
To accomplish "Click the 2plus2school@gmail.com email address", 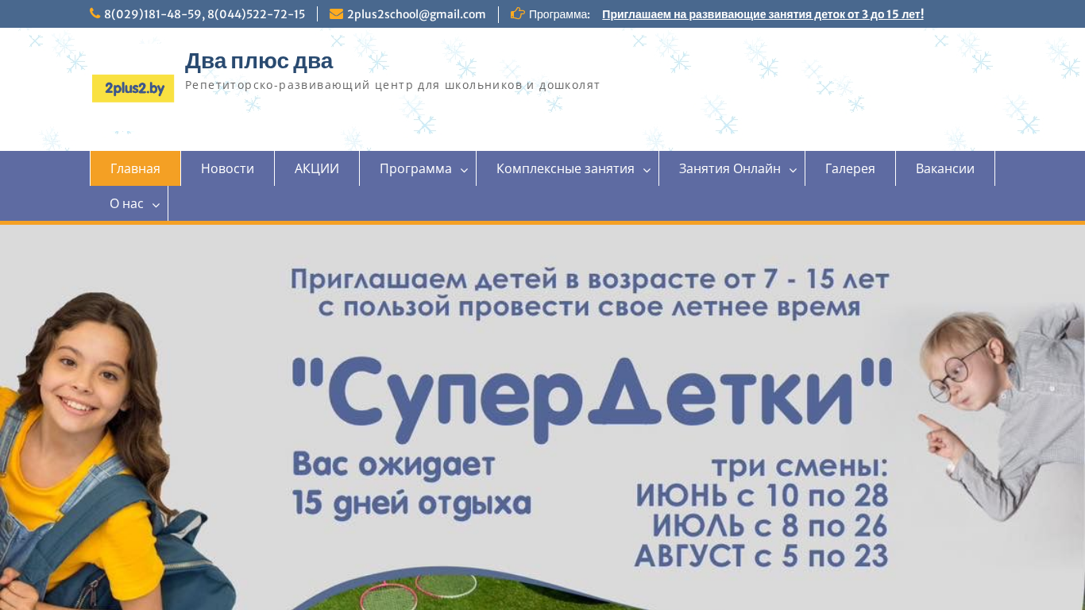I will point(416,14).
